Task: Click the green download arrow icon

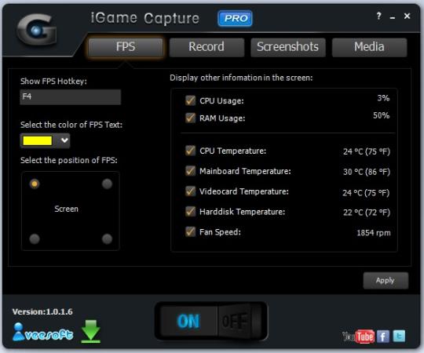Action: click(x=91, y=331)
